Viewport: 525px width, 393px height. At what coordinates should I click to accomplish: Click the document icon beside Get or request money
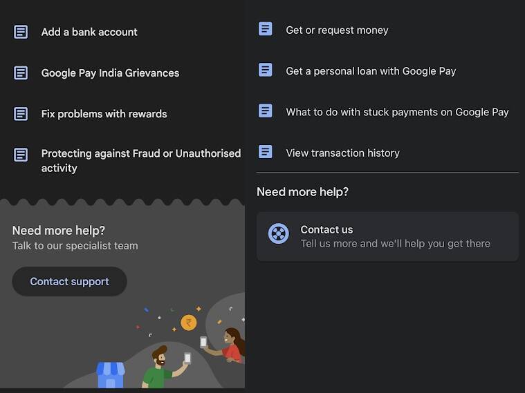[266, 29]
